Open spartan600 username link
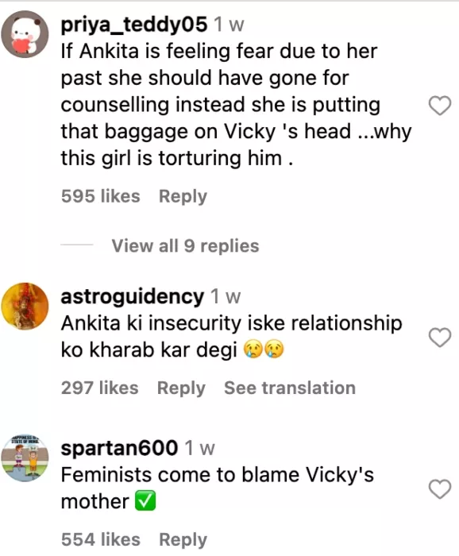 click(x=119, y=448)
